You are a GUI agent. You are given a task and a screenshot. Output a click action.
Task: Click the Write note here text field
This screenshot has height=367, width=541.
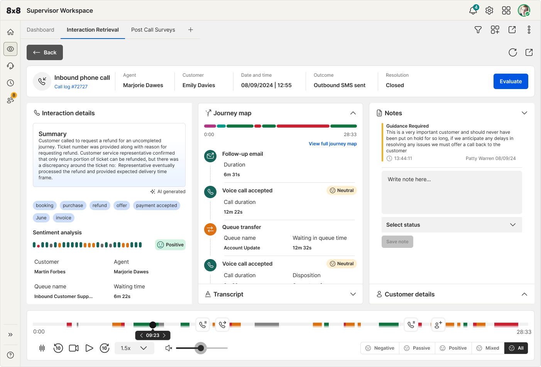(x=451, y=192)
